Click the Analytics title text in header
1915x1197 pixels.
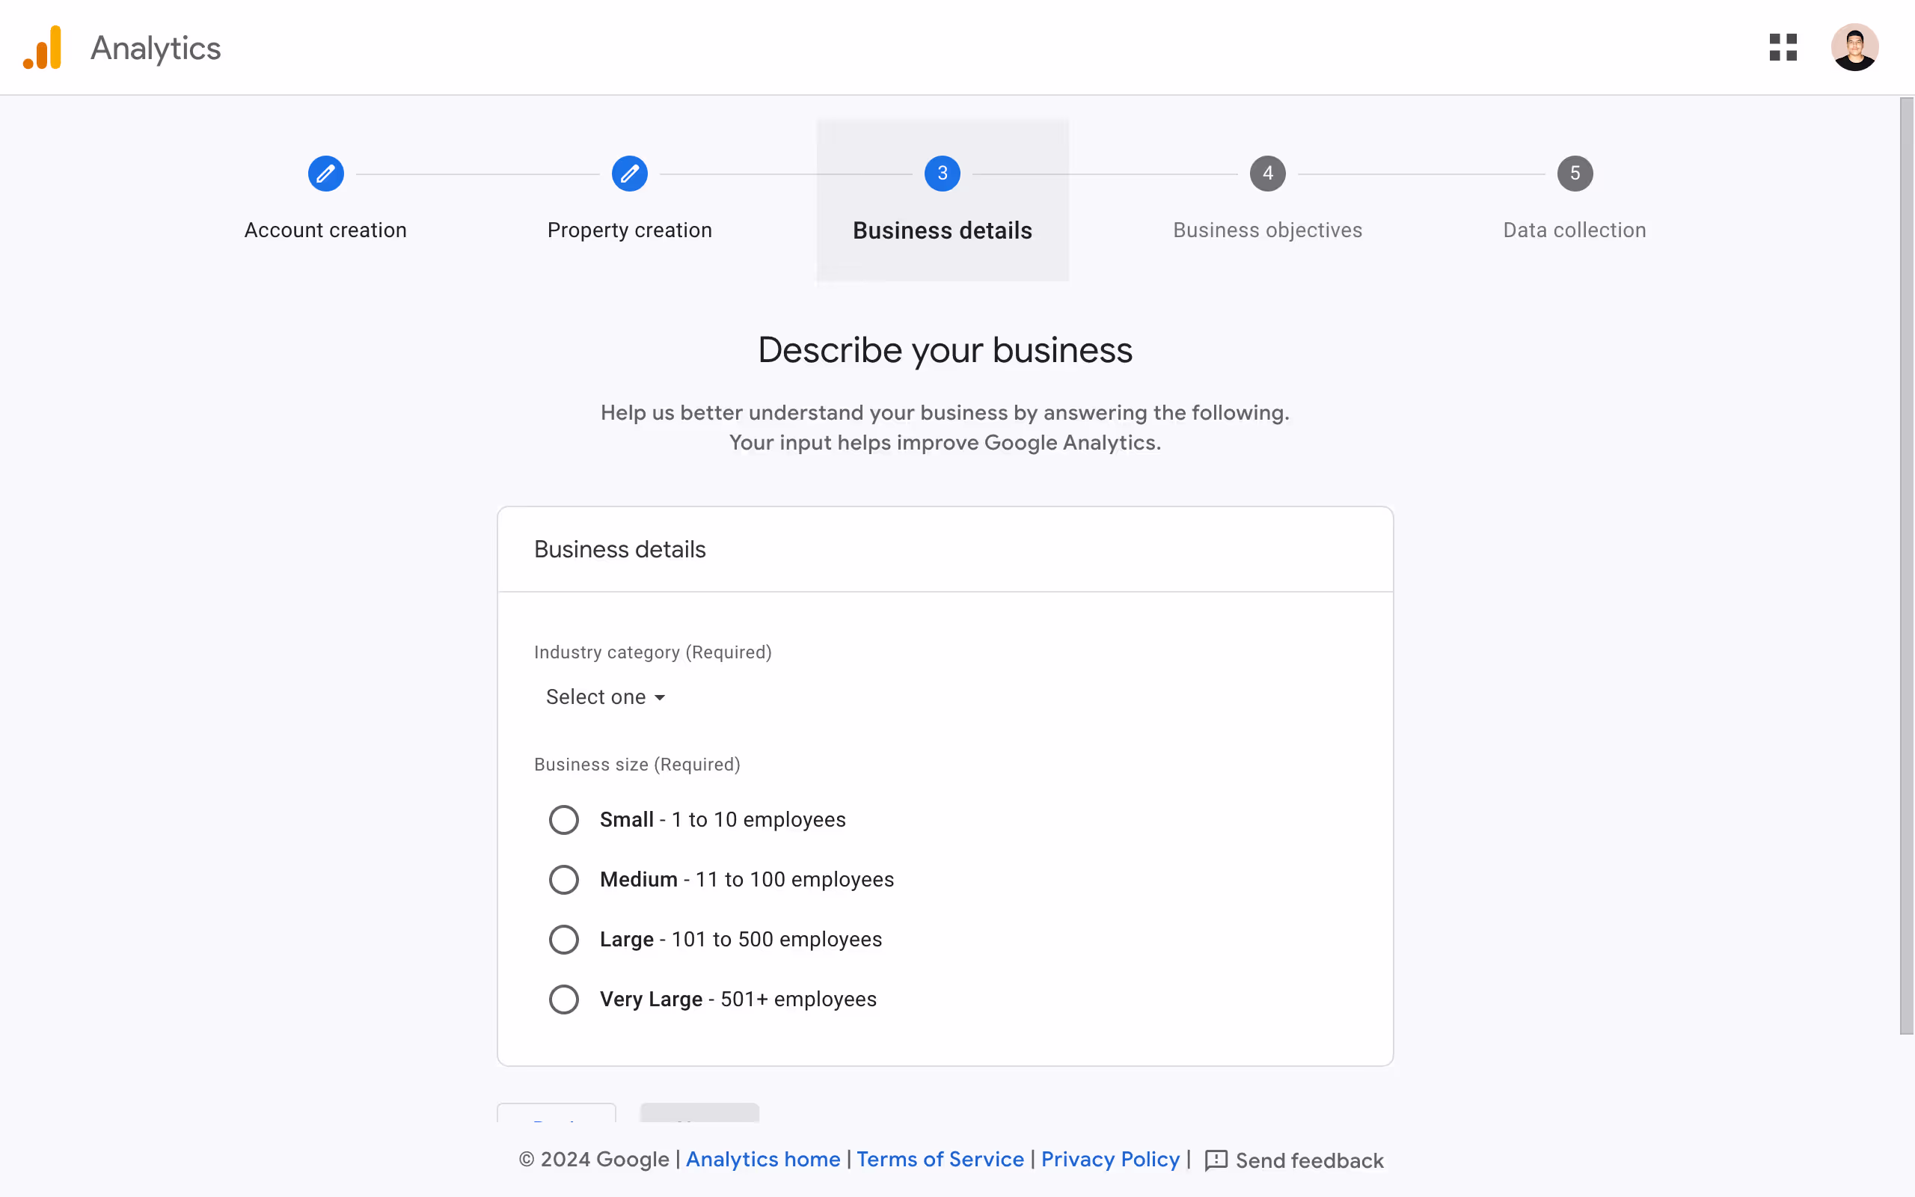156,49
